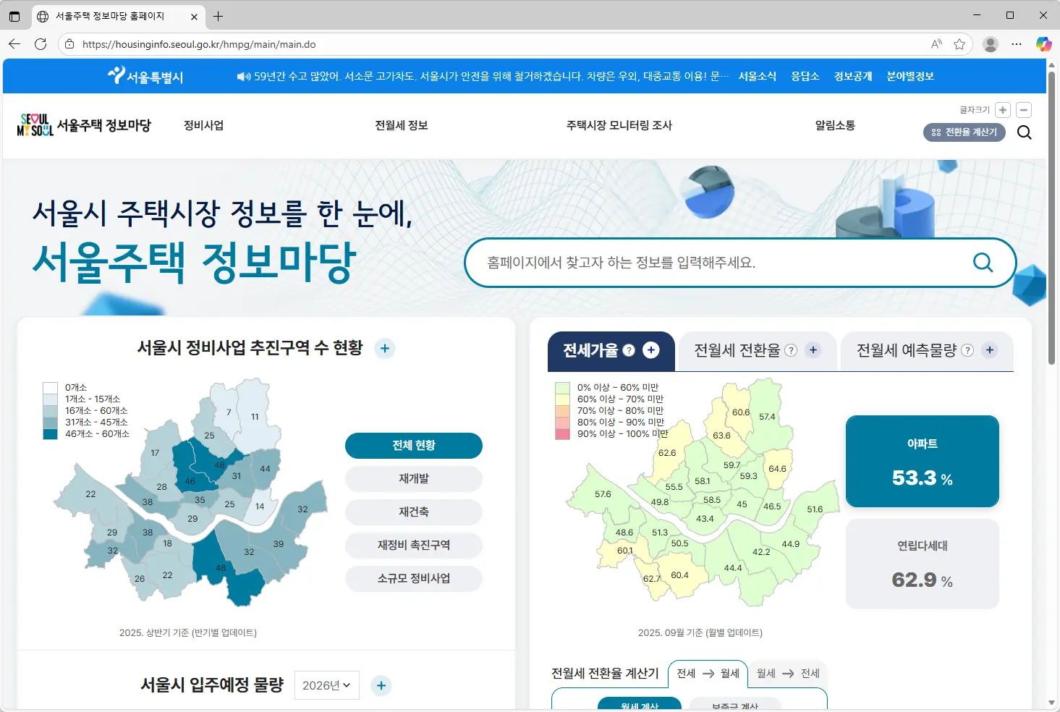This screenshot has width=1060, height=712.
Task: Click plus icon beside 서울시 입주예정 물량
Action: [x=381, y=685]
